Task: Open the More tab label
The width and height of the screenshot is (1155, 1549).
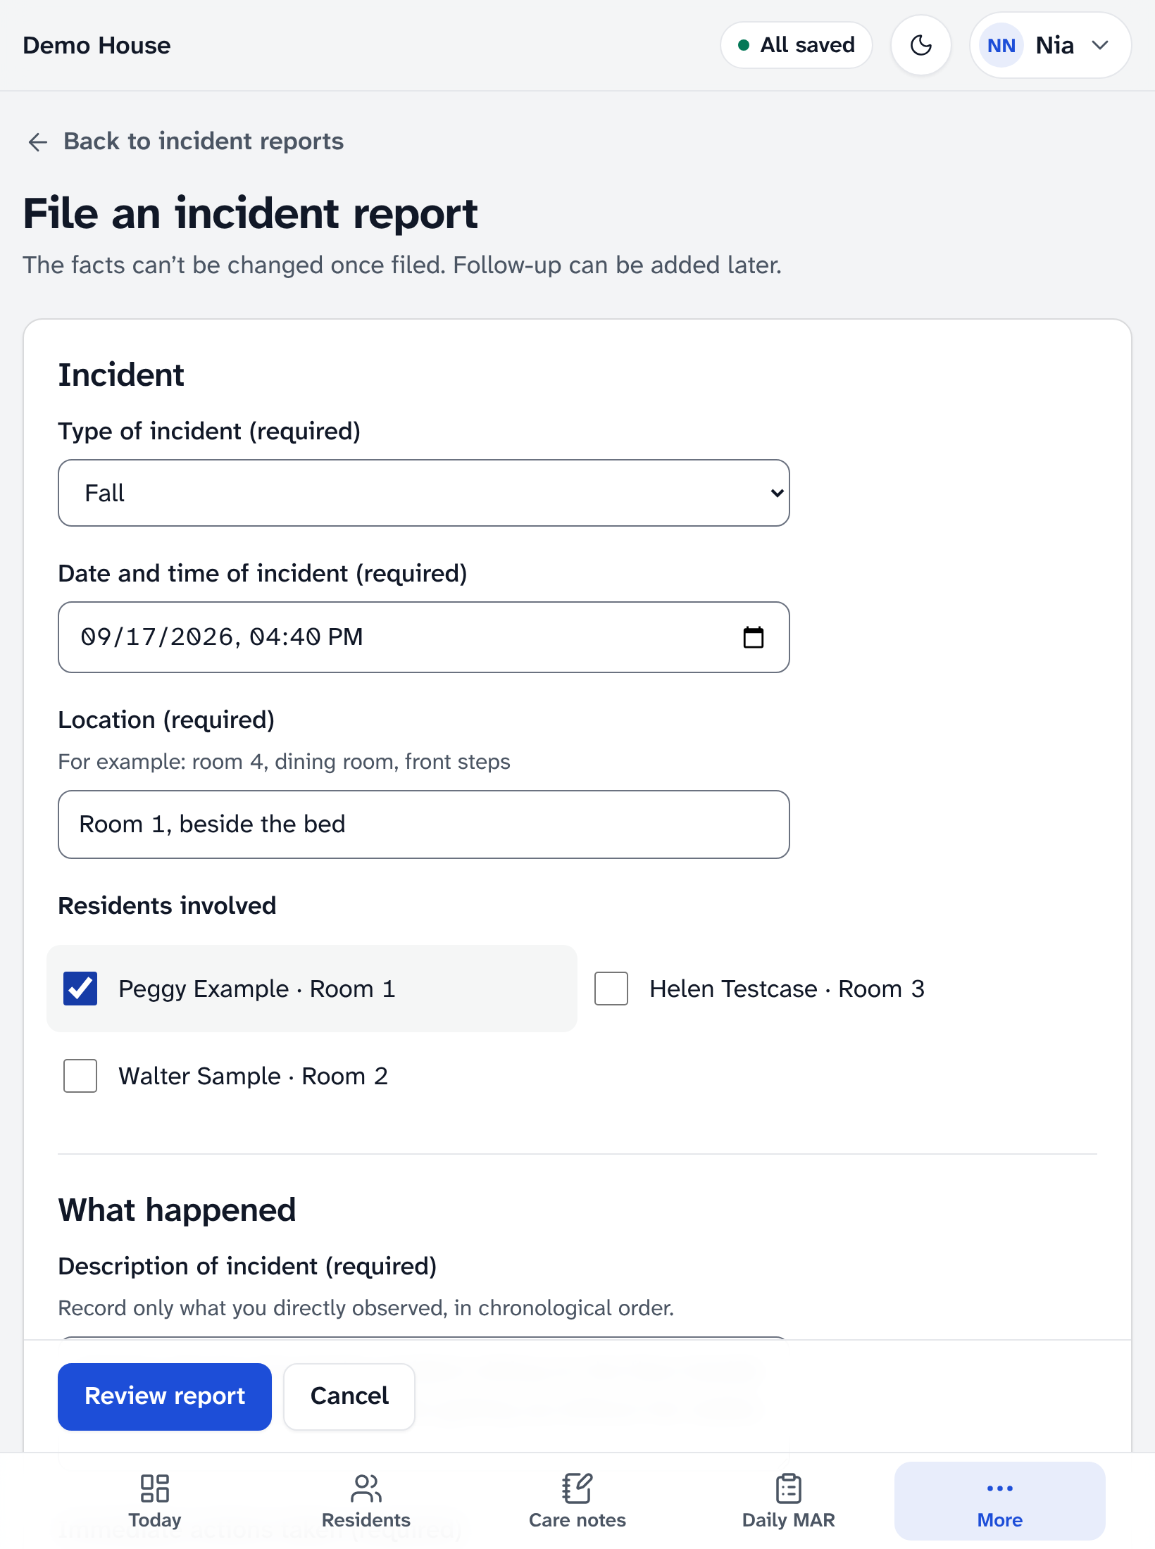Action: [x=1000, y=1519]
